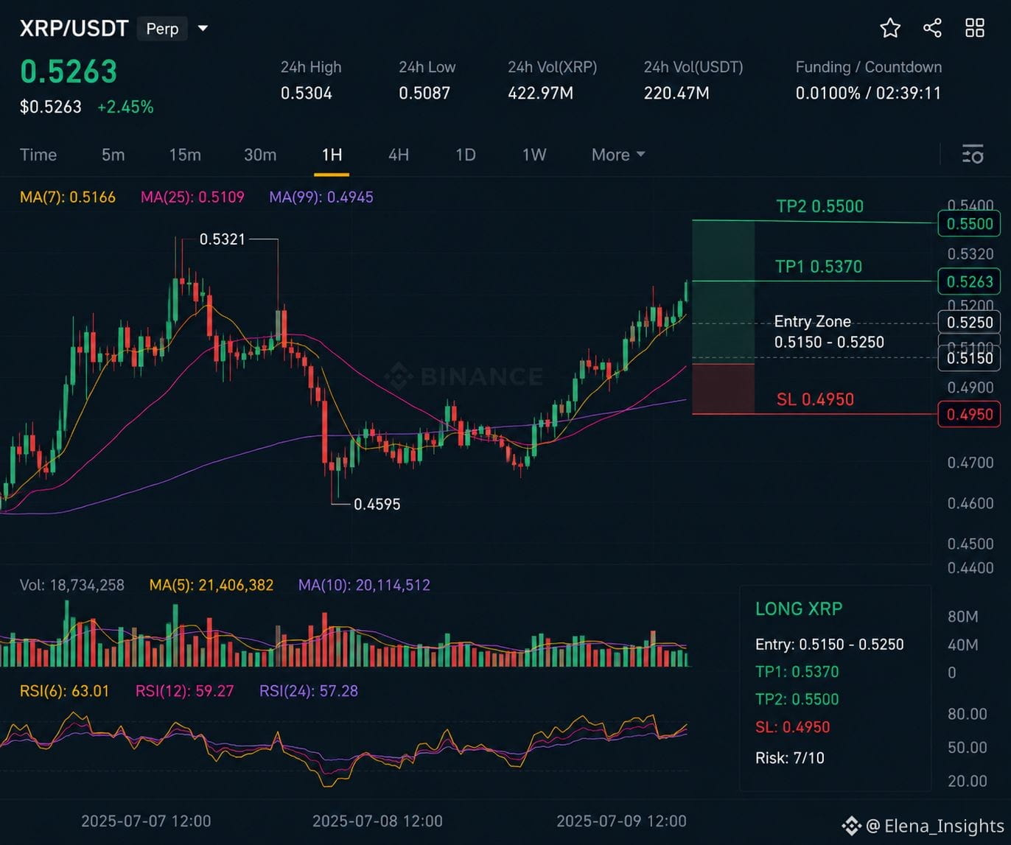This screenshot has width=1011, height=845.
Task: Click the SL 0.4950 chart label
Action: pyautogui.click(x=815, y=399)
